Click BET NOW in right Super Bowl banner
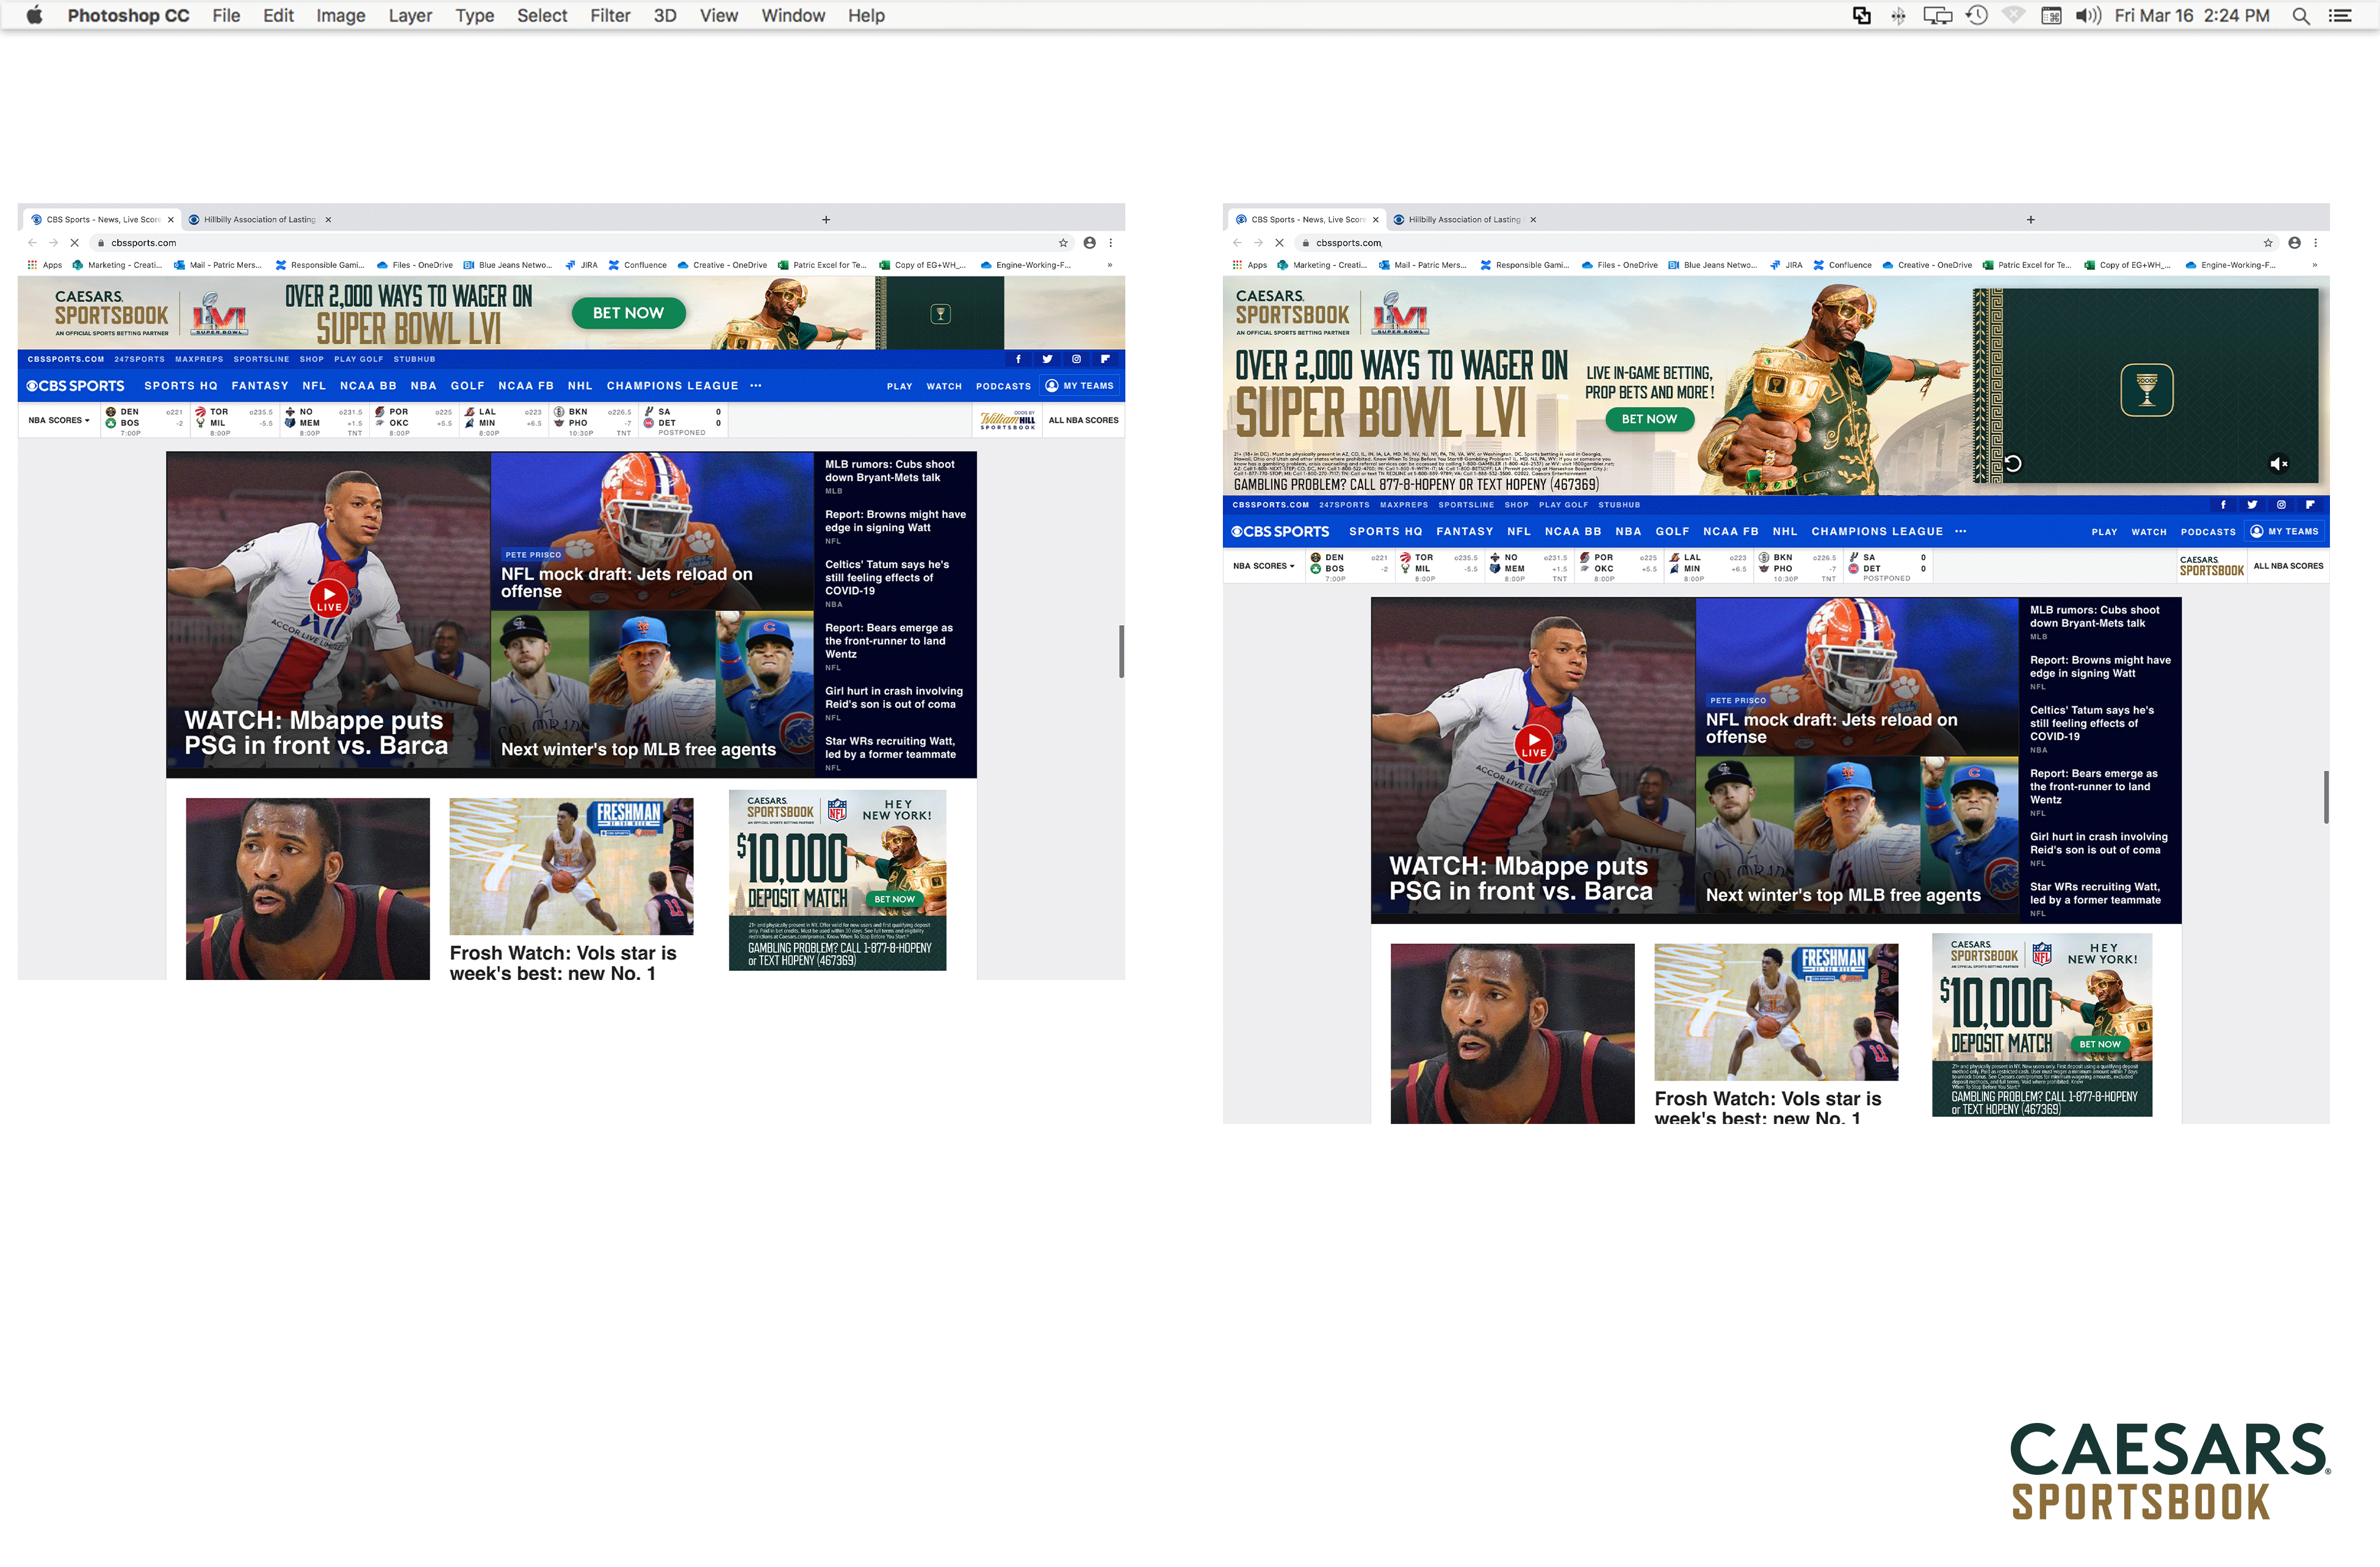The width and height of the screenshot is (2380, 1567). pos(1649,419)
